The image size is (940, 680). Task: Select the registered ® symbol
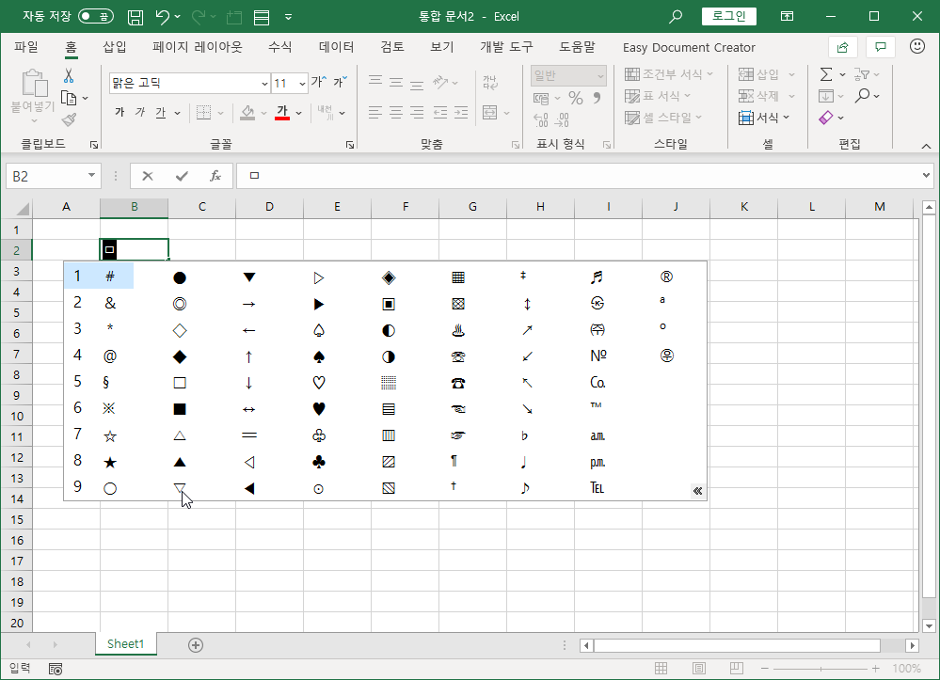coord(666,277)
